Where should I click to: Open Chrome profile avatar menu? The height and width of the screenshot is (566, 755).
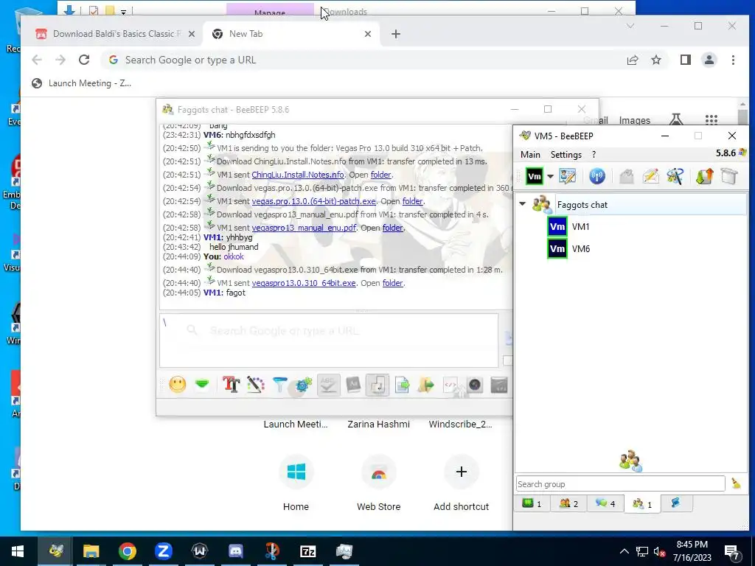709,60
